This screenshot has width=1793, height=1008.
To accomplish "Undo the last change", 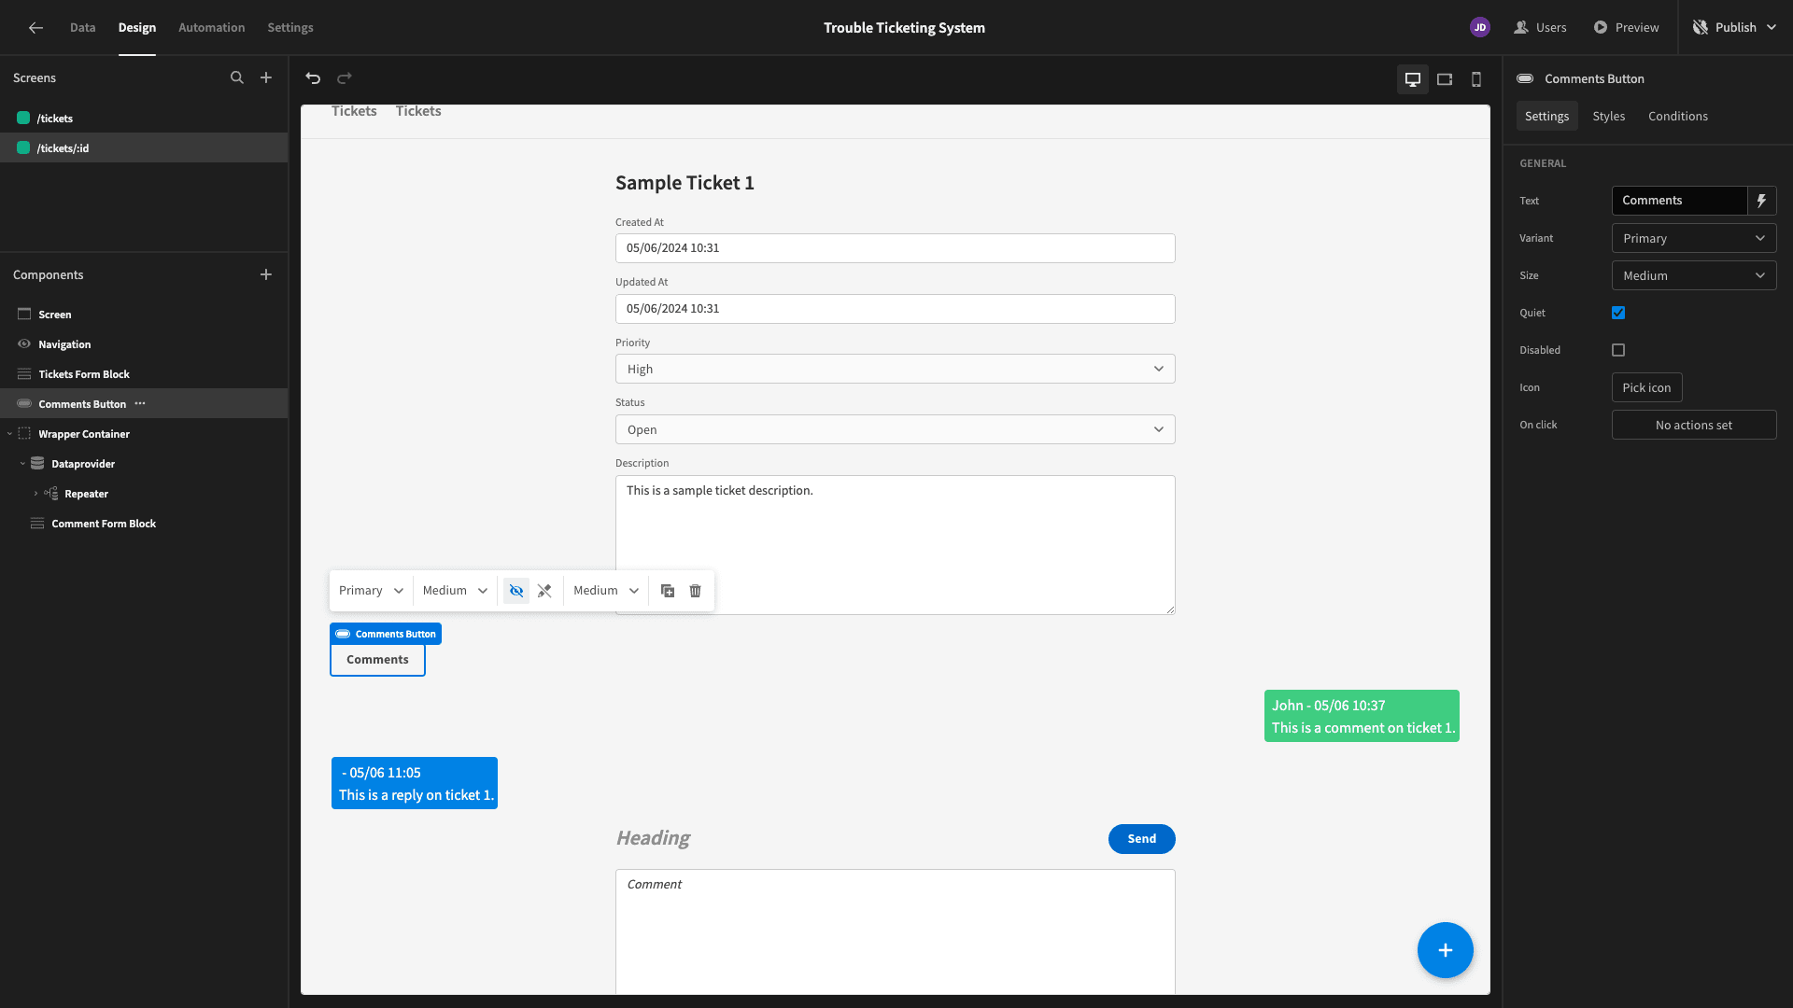I will [313, 78].
